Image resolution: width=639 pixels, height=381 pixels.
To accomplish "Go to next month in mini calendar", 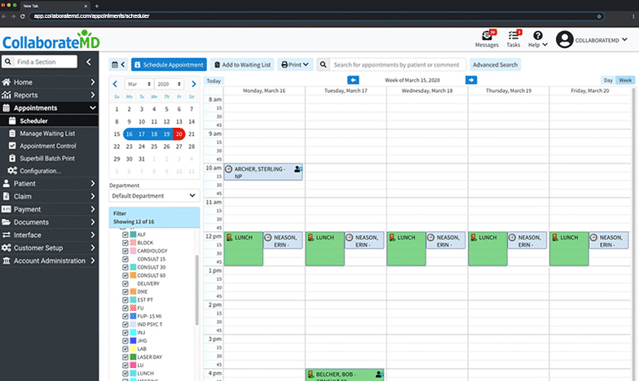I will pyautogui.click(x=194, y=84).
